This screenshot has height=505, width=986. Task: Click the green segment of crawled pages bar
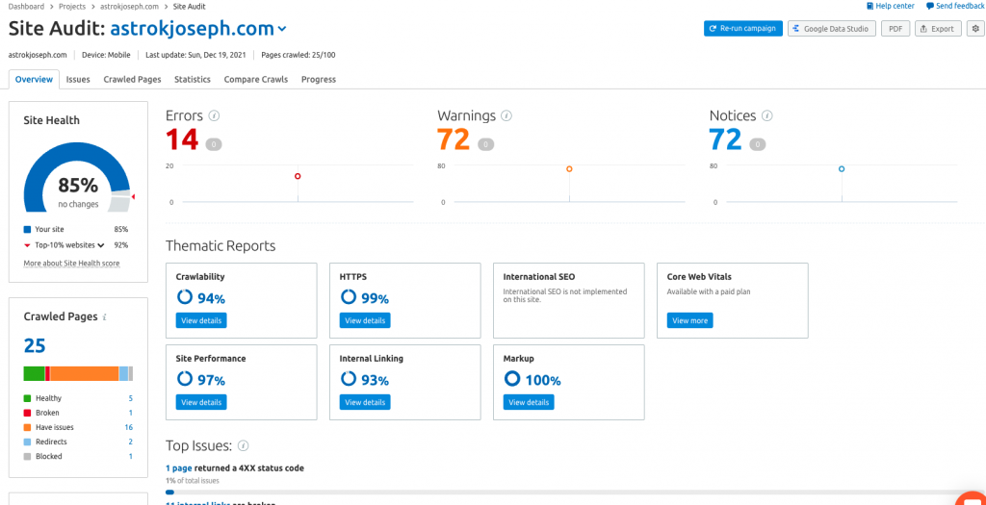pos(34,373)
